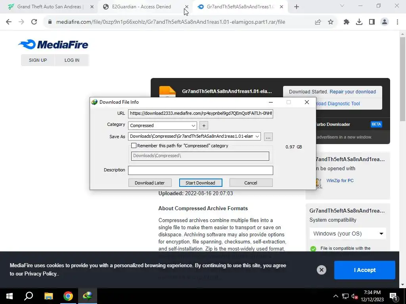Open the tab search chevron in Chrome
This screenshot has height=304, width=406.
click(x=342, y=6)
